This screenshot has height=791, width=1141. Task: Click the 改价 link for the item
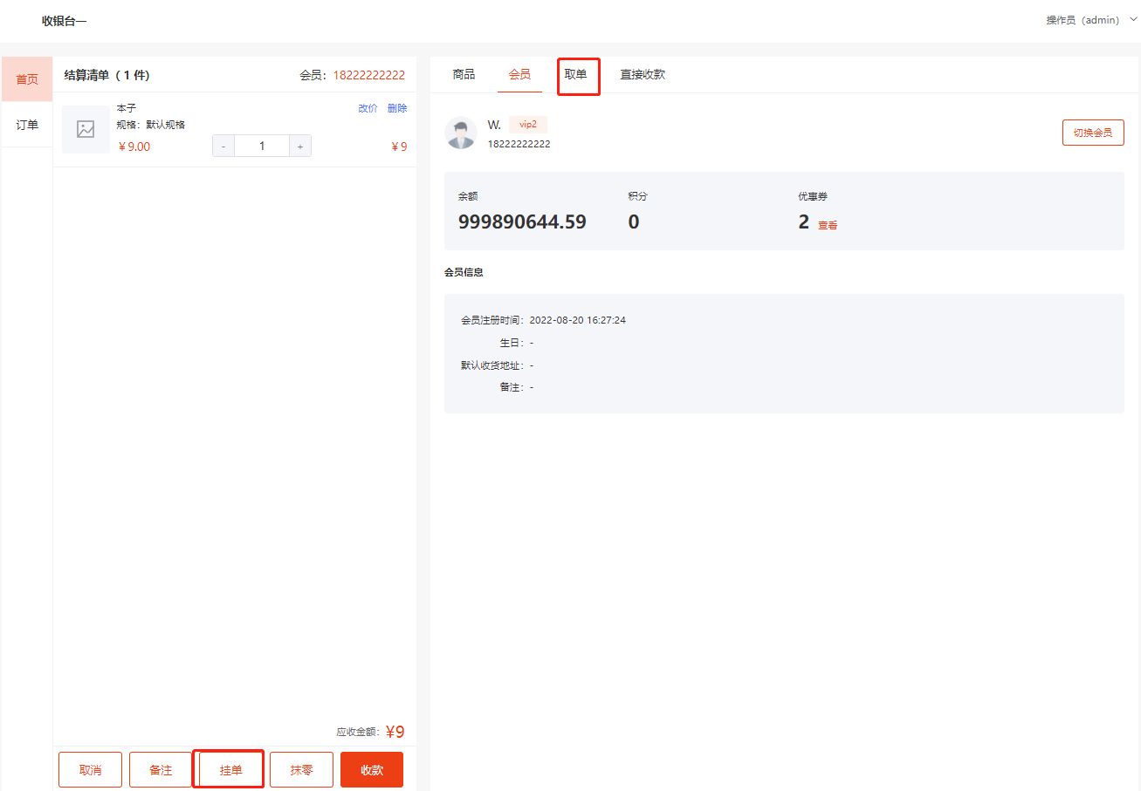pyautogui.click(x=368, y=108)
